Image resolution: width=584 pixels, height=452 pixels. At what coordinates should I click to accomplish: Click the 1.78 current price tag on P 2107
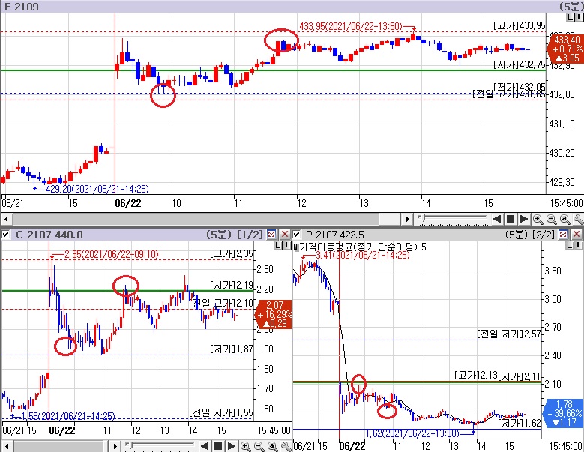(564, 413)
